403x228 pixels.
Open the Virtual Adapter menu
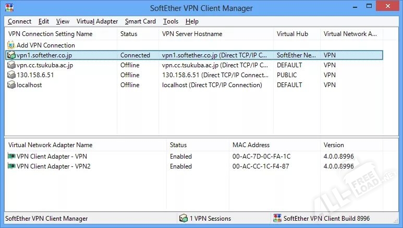(97, 21)
